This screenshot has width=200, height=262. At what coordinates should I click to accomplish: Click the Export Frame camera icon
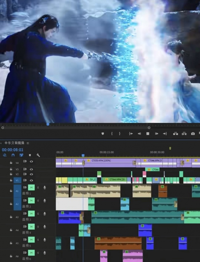(193, 134)
